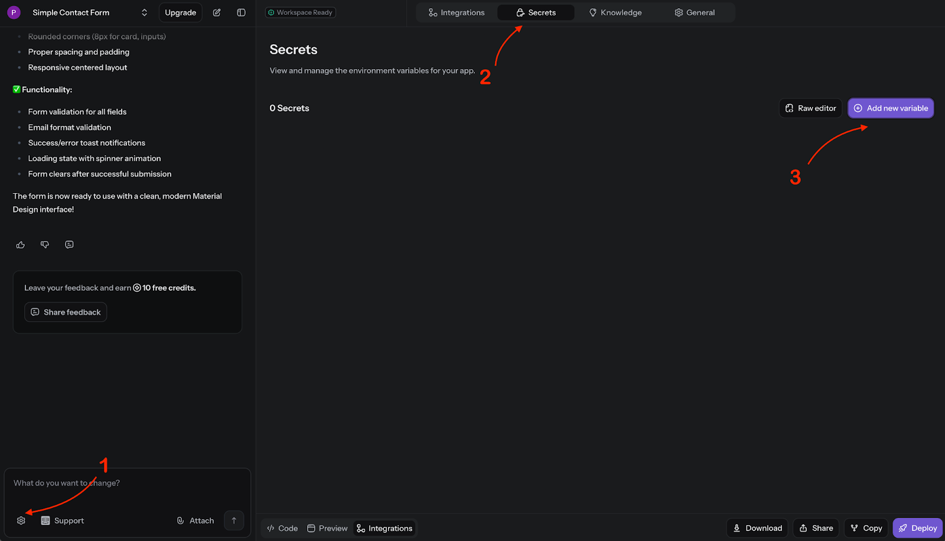Open the project switcher for Simple Contact Form
The height and width of the screenshot is (541, 945).
coord(144,12)
